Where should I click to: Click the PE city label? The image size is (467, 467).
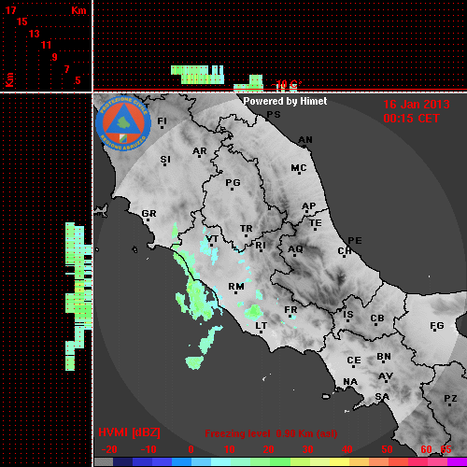(x=355, y=241)
